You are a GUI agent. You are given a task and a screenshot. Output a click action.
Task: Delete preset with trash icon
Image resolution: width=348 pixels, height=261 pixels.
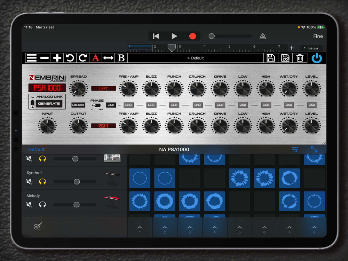300,58
